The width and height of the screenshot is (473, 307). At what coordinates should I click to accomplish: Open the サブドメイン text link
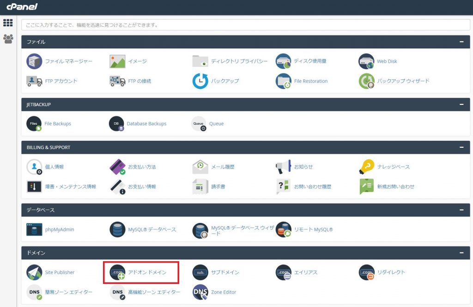(x=225, y=272)
